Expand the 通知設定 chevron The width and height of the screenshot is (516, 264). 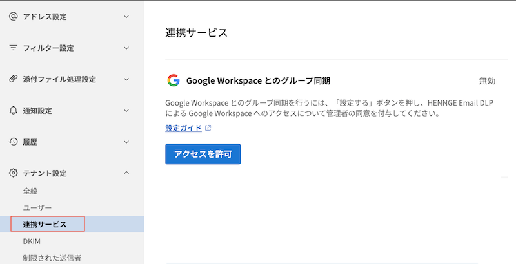pos(126,111)
